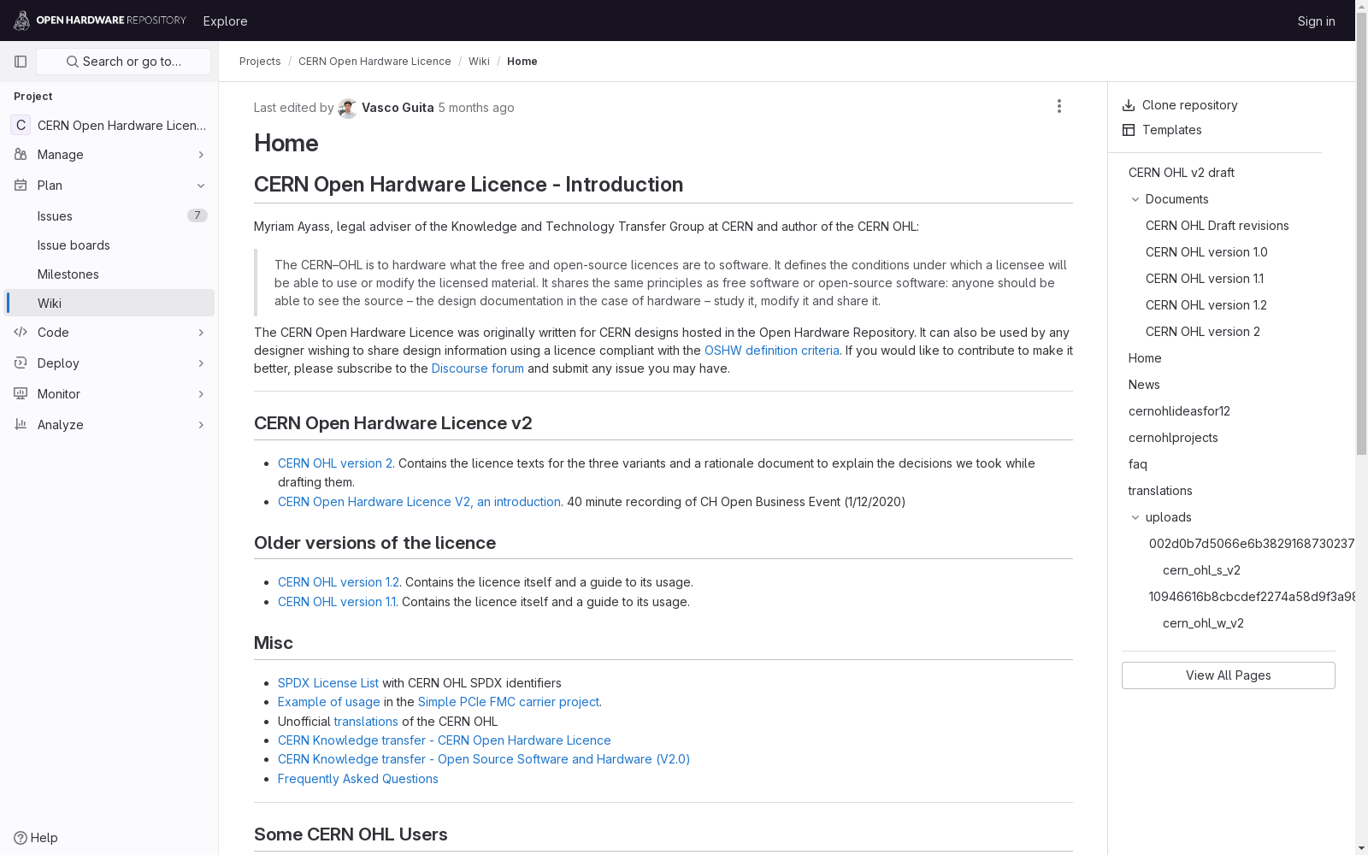Open the CERN Open Hardware Licence project avatar

point(21,125)
